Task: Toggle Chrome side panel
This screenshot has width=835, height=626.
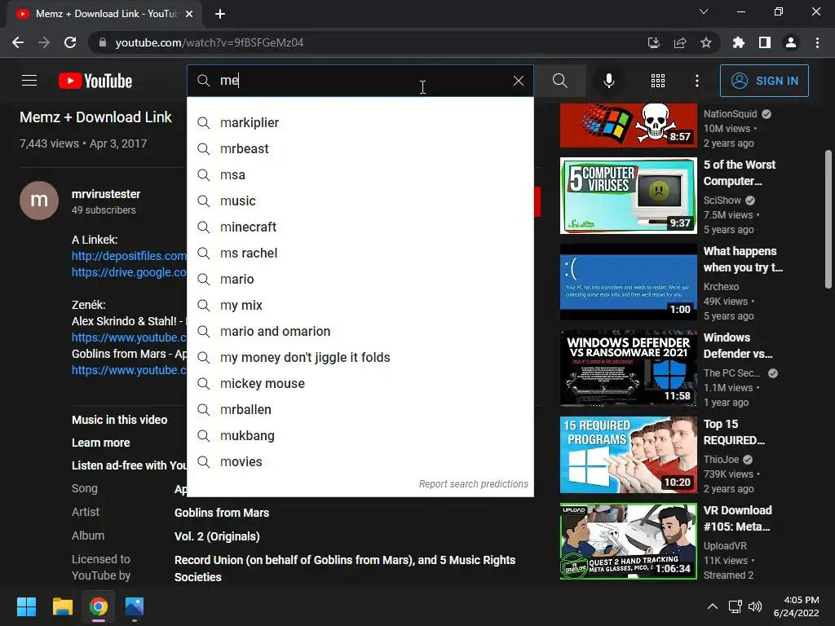Action: point(765,42)
